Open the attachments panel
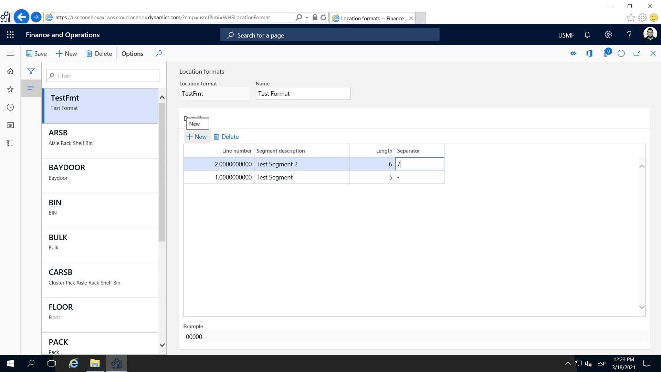 tap(607, 53)
